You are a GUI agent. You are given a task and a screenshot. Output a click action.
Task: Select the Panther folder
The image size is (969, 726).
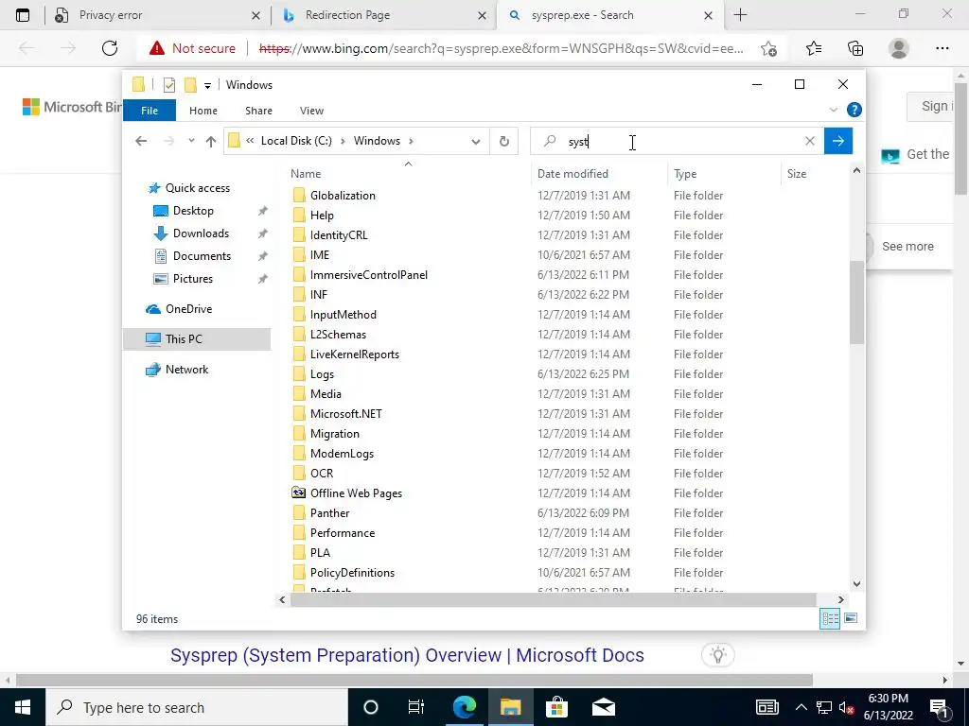[329, 513]
